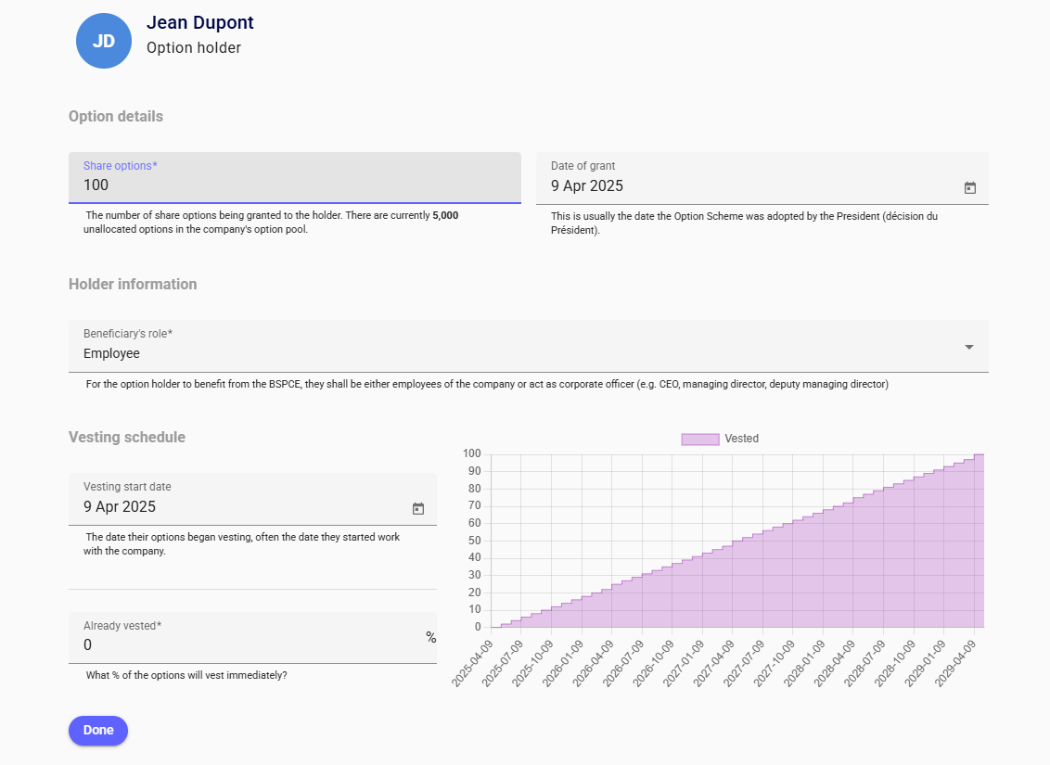Click the Holder information section heading
Viewport: 1050px width, 765px height.
point(133,284)
